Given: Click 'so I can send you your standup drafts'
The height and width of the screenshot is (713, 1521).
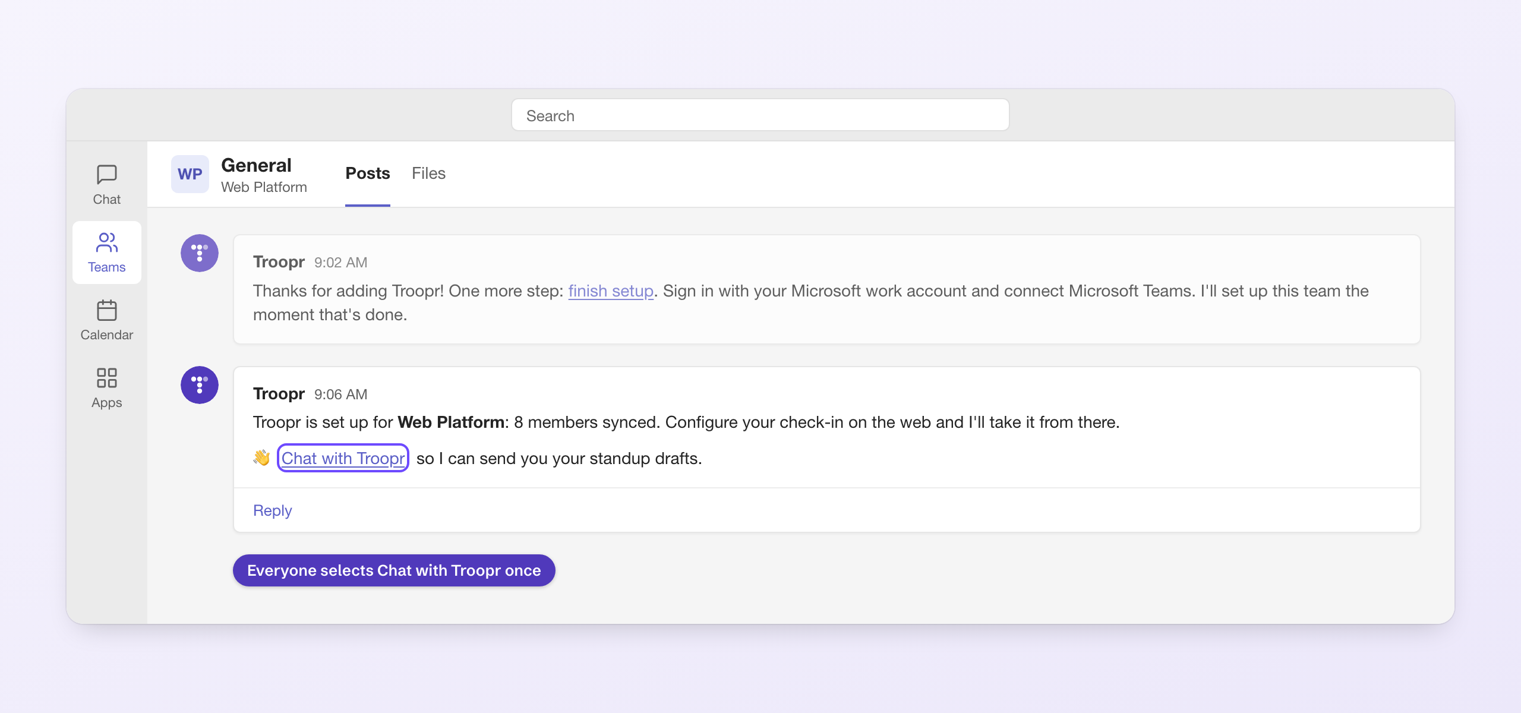Looking at the screenshot, I should pos(559,459).
